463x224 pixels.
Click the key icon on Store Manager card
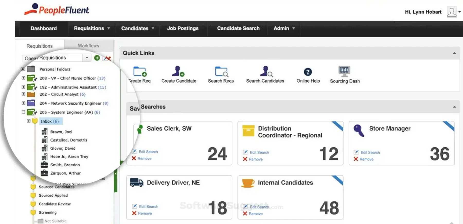click(359, 131)
